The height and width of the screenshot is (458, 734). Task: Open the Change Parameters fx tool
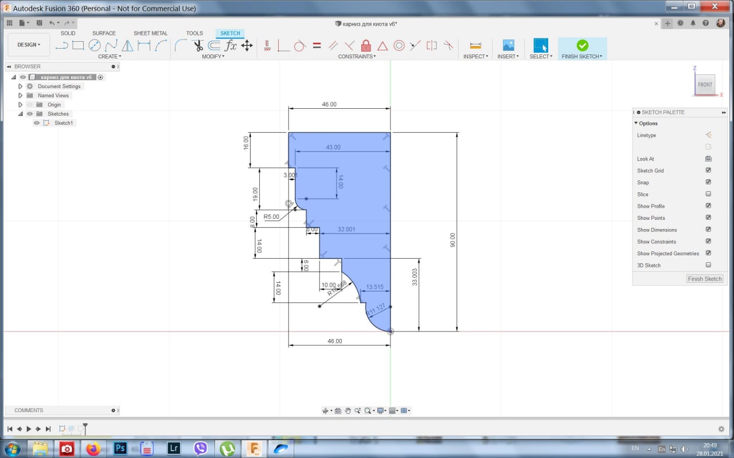pyautogui.click(x=231, y=46)
